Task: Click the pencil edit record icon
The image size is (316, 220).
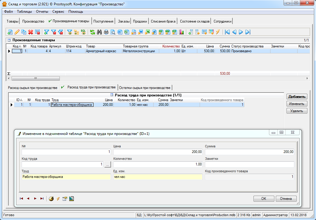Action: pyautogui.click(x=17, y=32)
